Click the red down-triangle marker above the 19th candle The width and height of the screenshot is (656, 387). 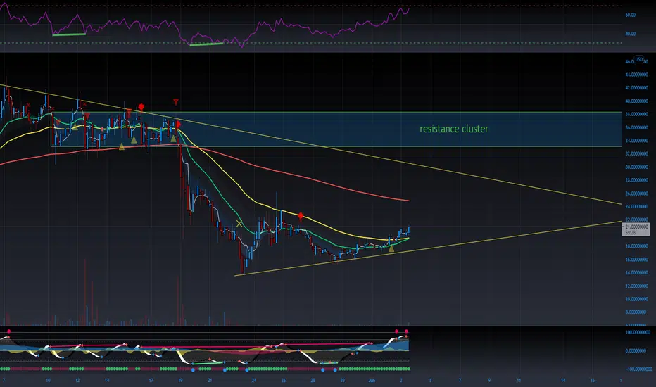[176, 101]
